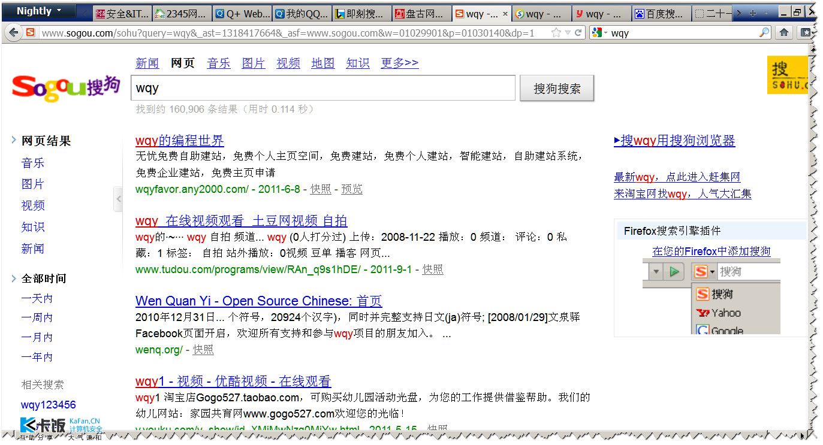Switch to the 2345网 tab
823x445 pixels.
pyautogui.click(x=182, y=13)
